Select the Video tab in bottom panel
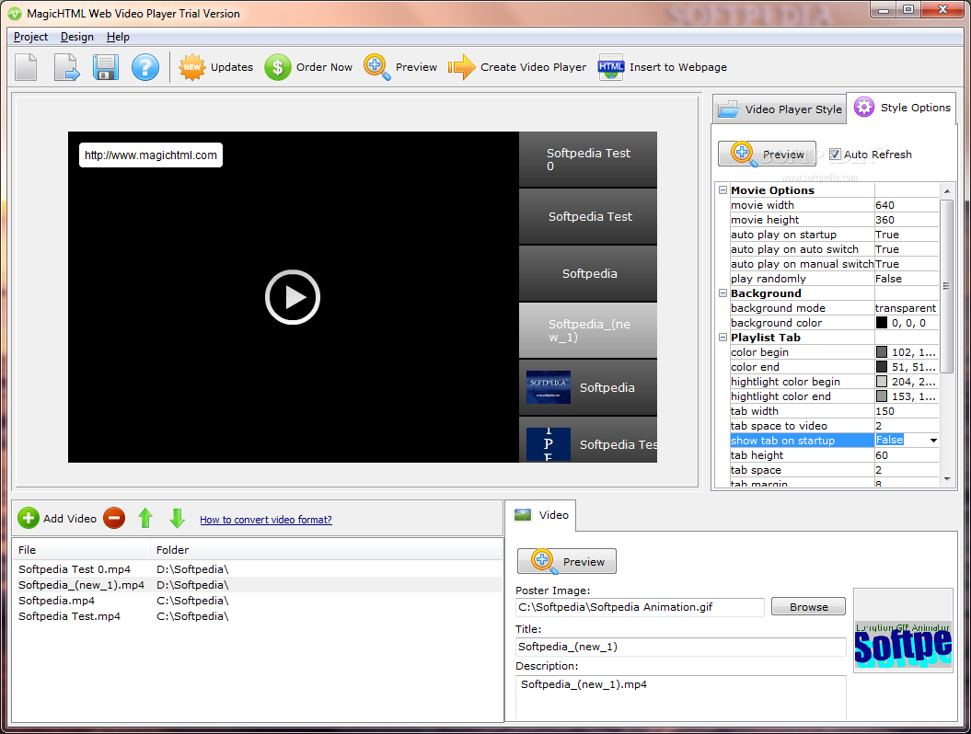Image resolution: width=971 pixels, height=734 pixels. pos(540,515)
